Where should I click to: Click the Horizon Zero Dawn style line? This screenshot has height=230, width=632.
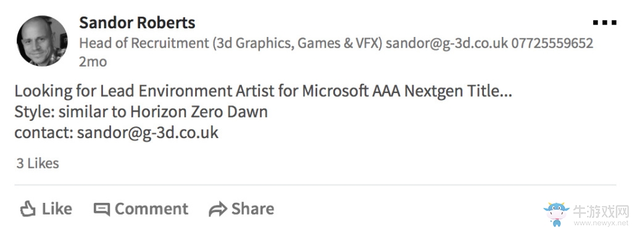pos(141,112)
